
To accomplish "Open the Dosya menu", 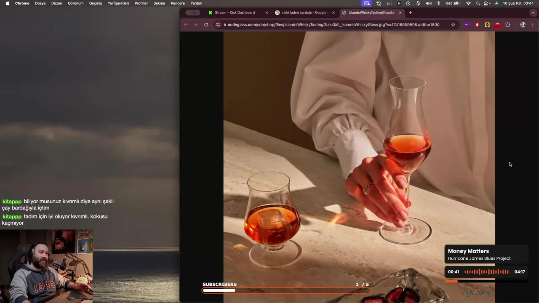I will pos(40,3).
